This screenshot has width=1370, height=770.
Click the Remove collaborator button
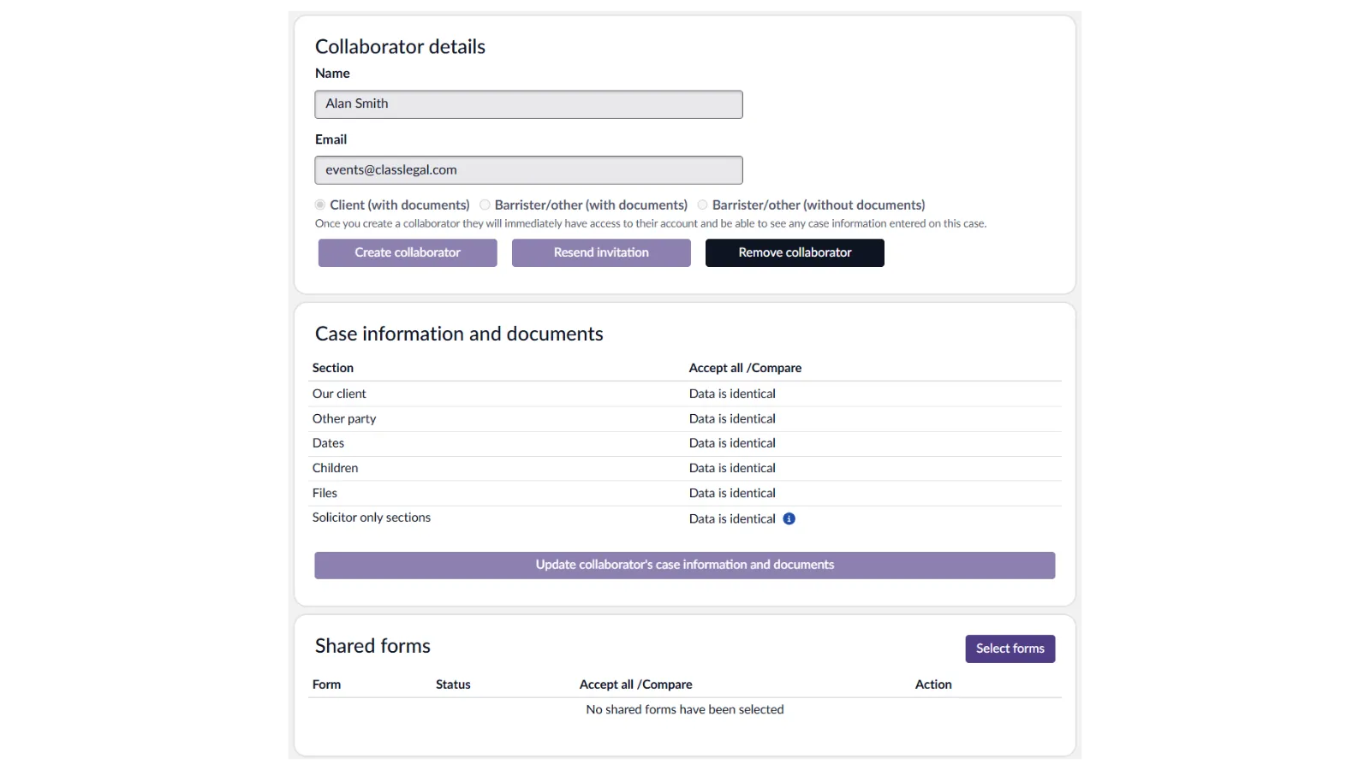click(x=795, y=252)
